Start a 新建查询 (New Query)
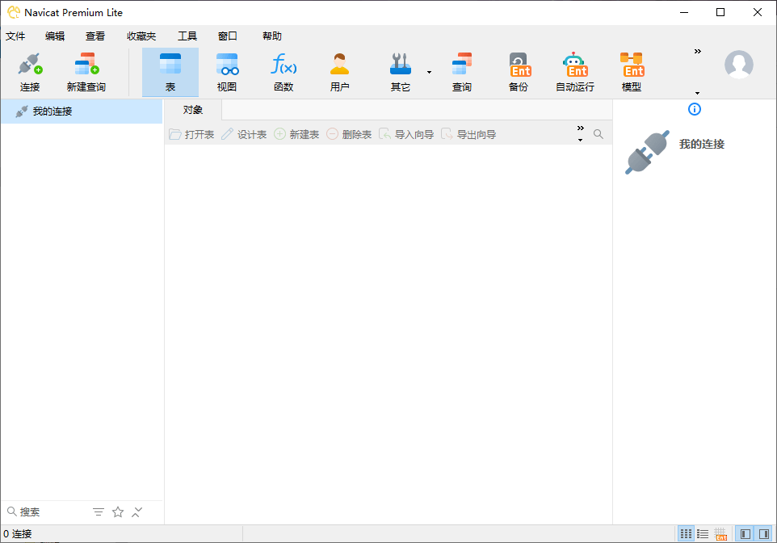777x543 pixels. point(86,71)
